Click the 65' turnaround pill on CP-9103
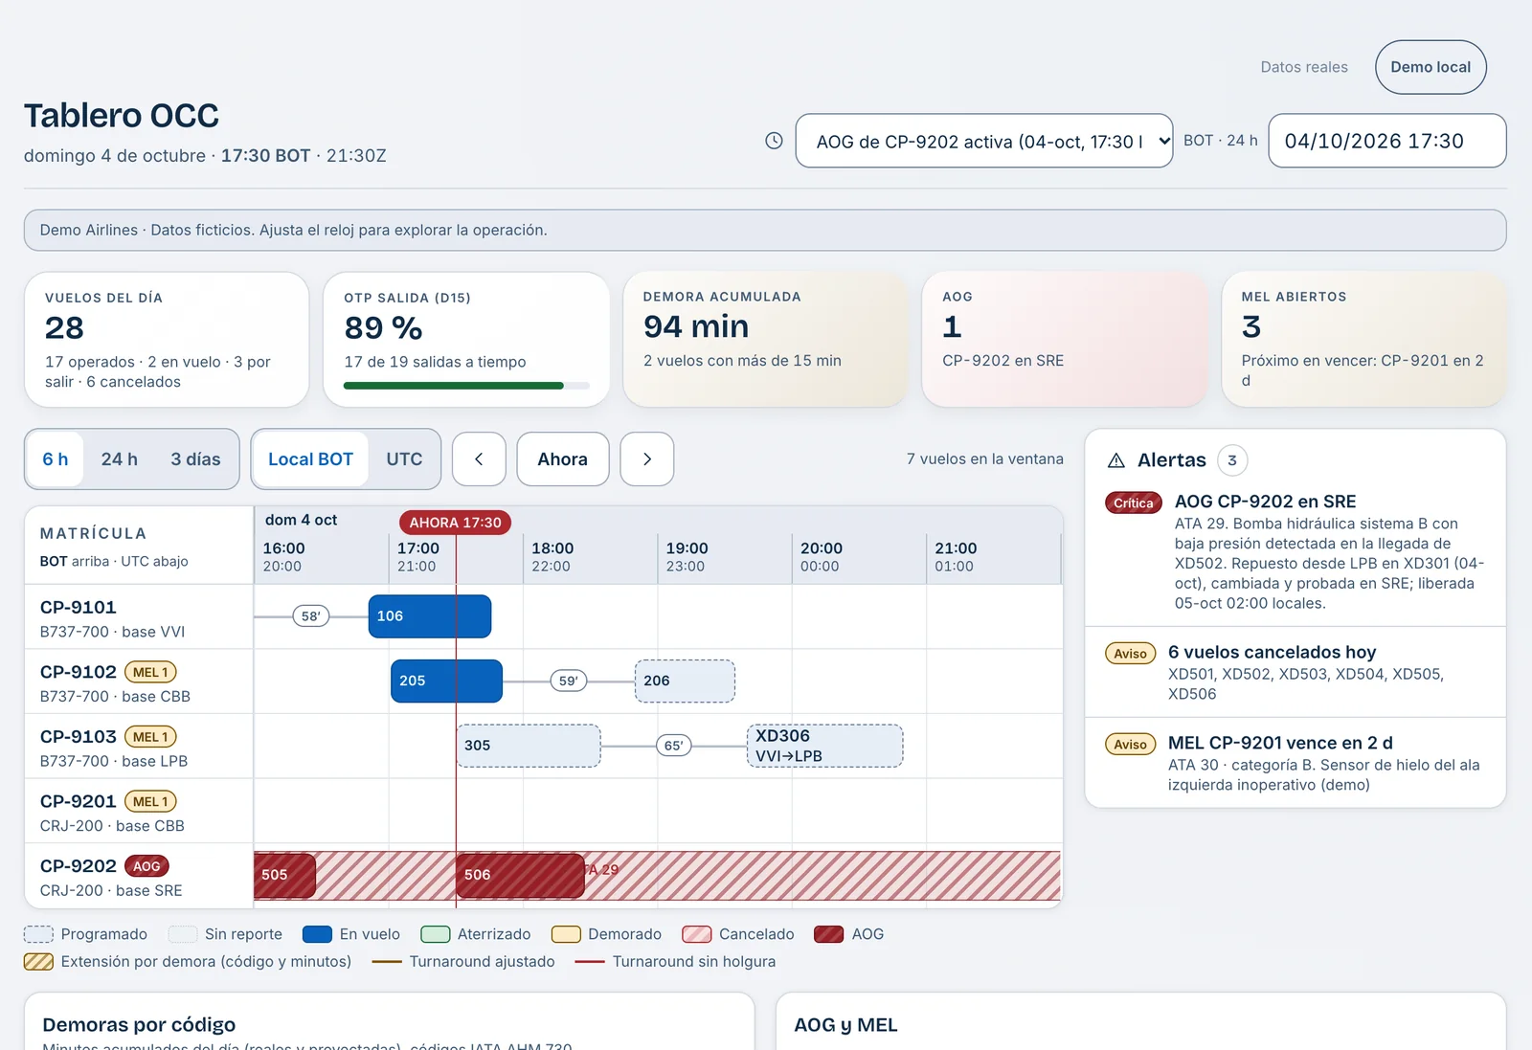The image size is (1532, 1050). point(674,746)
